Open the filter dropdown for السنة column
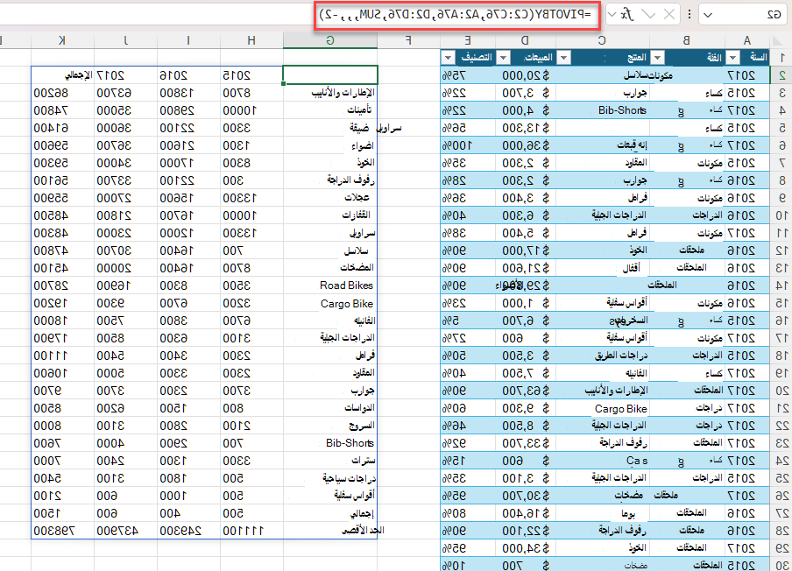This screenshot has width=792, height=571. (x=732, y=58)
